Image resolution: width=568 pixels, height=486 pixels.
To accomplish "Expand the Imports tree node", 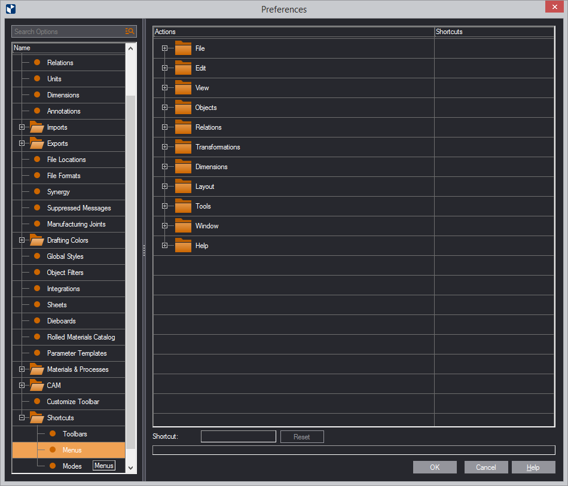I will click(22, 127).
